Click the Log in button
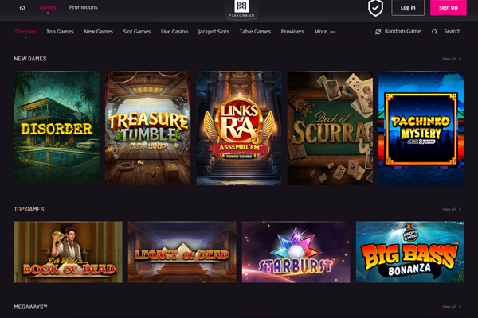Viewport: 478px width, 318px height. [408, 8]
